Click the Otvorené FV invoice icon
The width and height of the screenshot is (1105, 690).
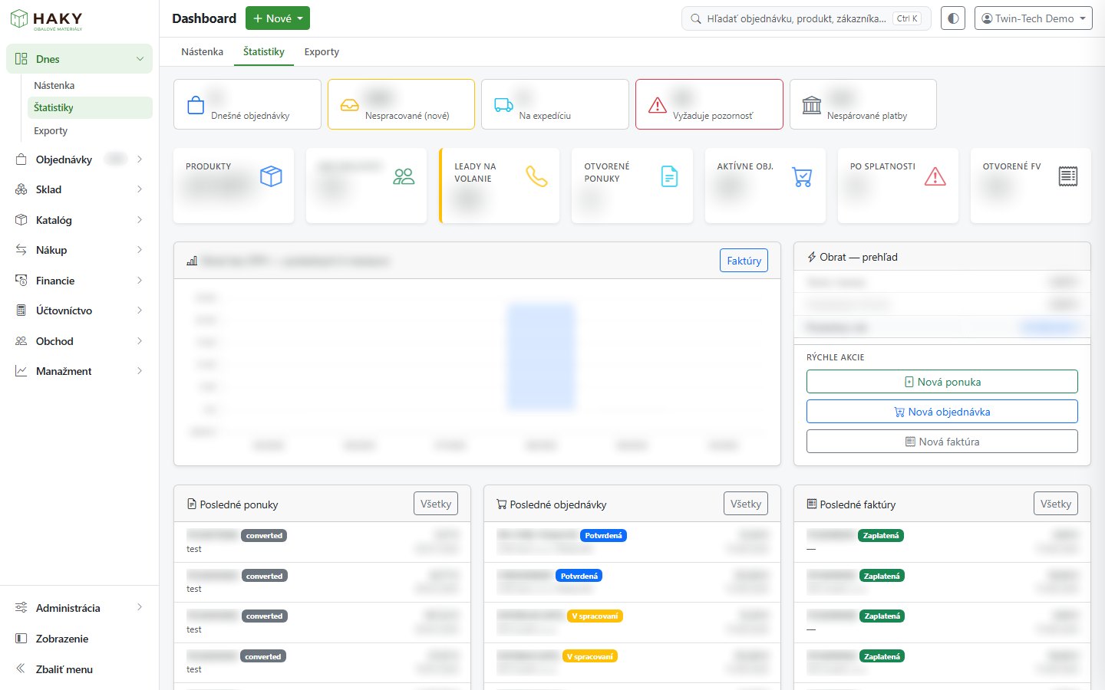[x=1067, y=176]
